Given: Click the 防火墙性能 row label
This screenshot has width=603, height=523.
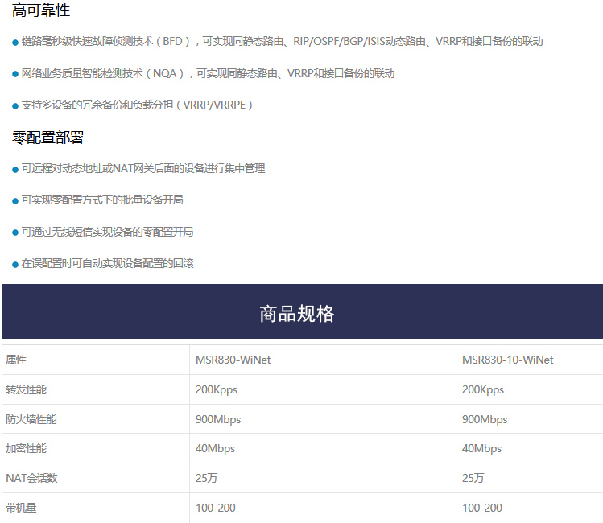Looking at the screenshot, I should click(x=31, y=419).
